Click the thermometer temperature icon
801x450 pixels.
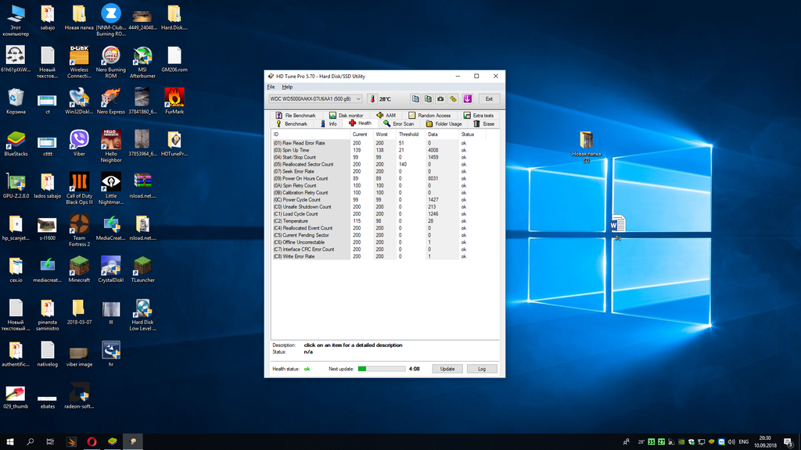coord(372,99)
